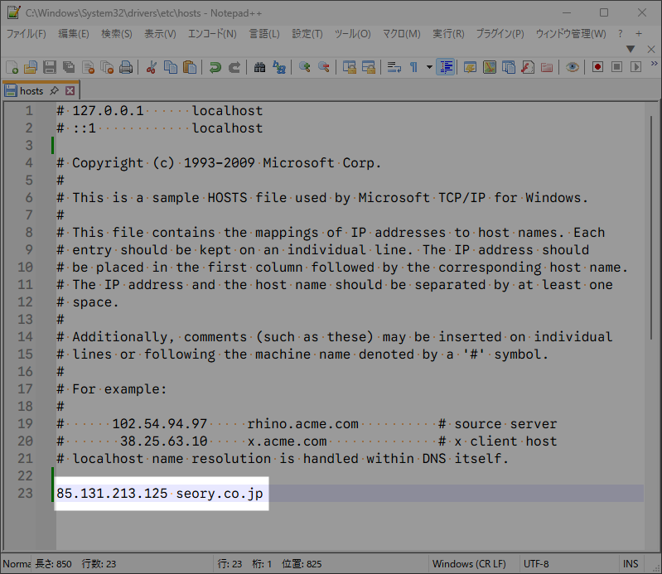Click the New file toolbar icon

point(12,67)
